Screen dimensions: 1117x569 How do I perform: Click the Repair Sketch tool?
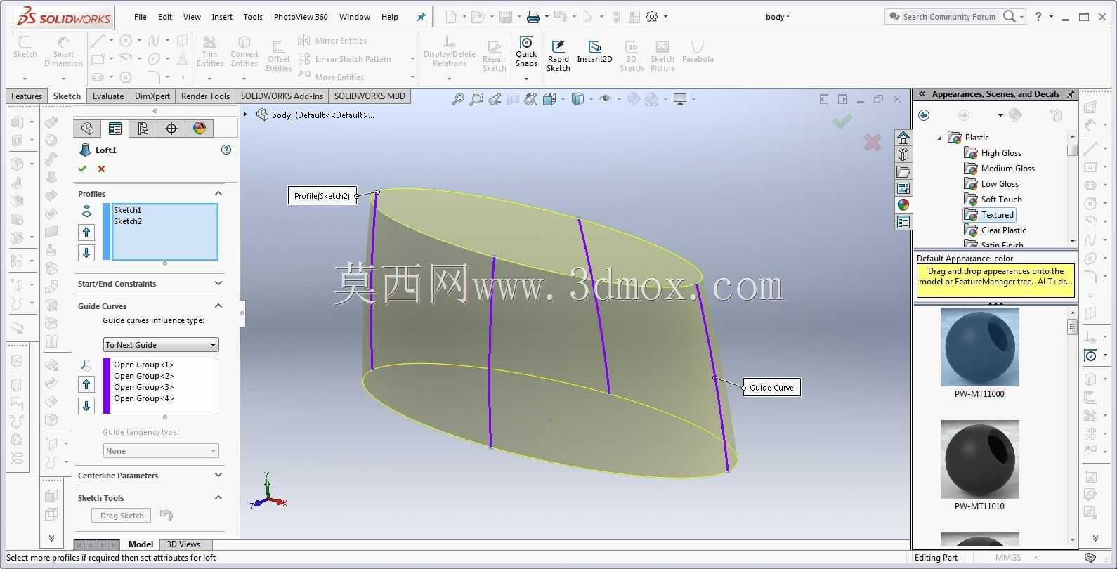tap(495, 56)
